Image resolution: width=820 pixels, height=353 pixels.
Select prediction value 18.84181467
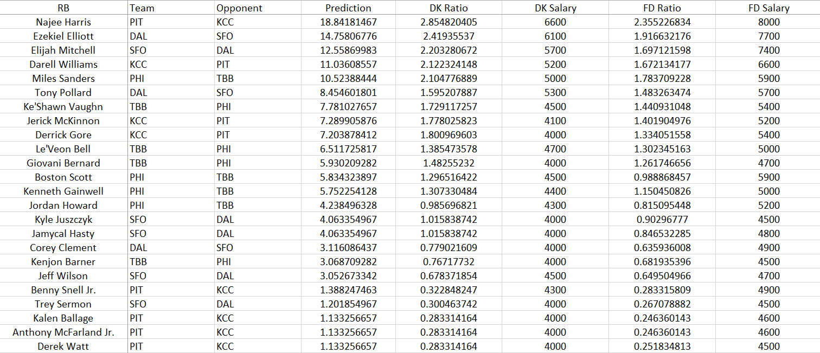click(x=348, y=22)
